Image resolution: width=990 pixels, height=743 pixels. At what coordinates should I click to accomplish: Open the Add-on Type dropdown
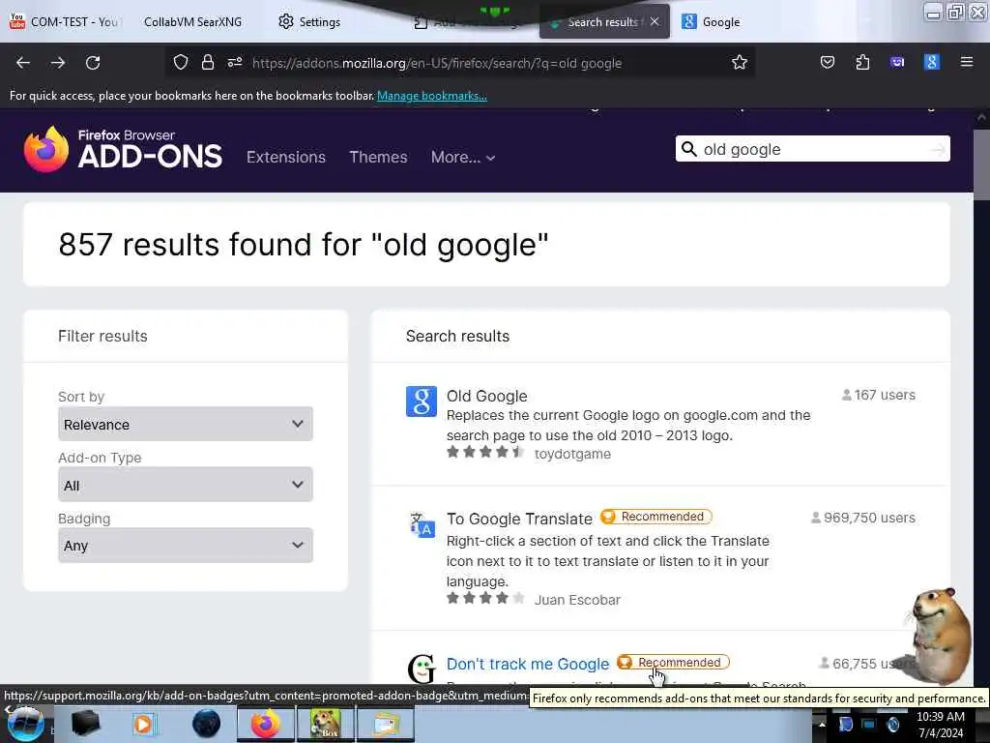pyautogui.click(x=185, y=485)
